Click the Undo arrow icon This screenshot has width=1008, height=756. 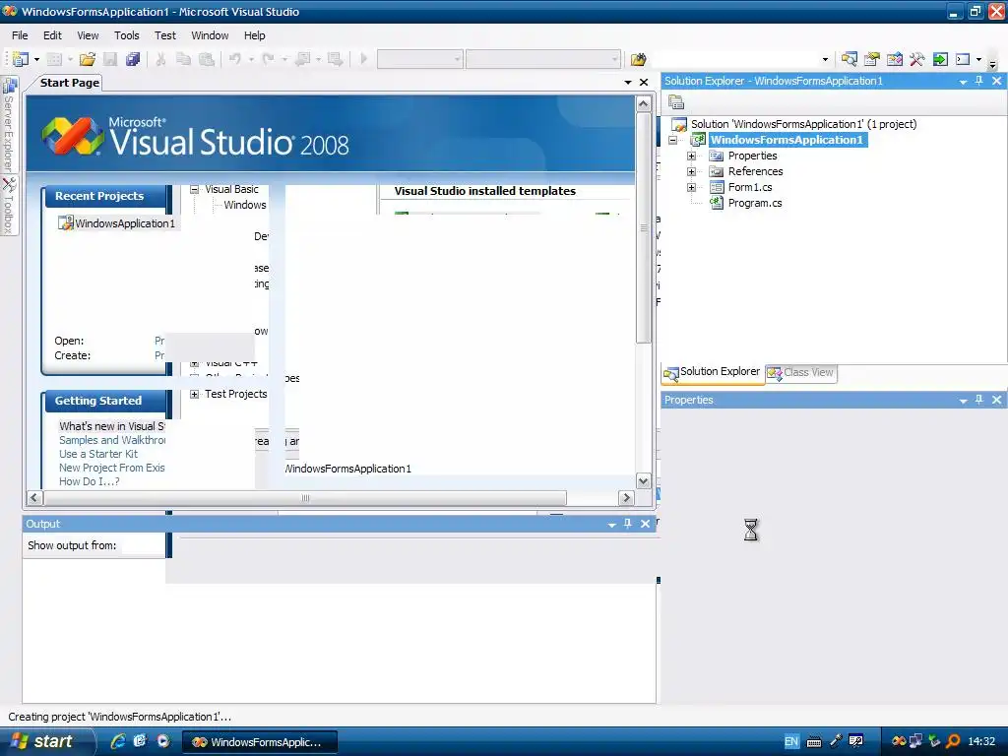coord(235,59)
